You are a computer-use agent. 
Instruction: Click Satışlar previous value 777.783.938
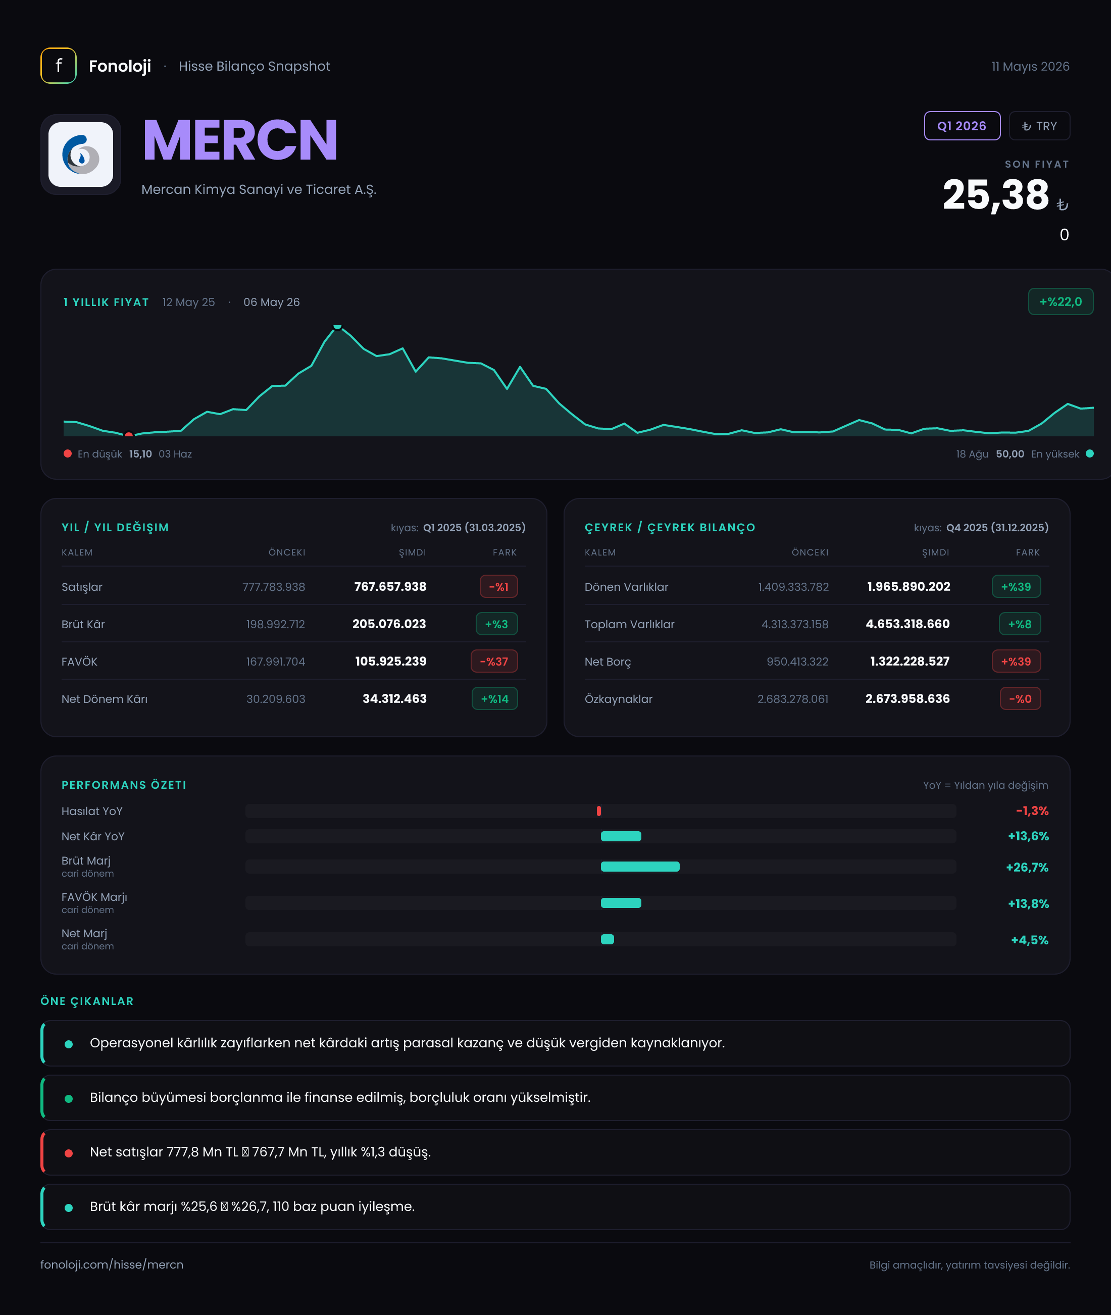(273, 586)
